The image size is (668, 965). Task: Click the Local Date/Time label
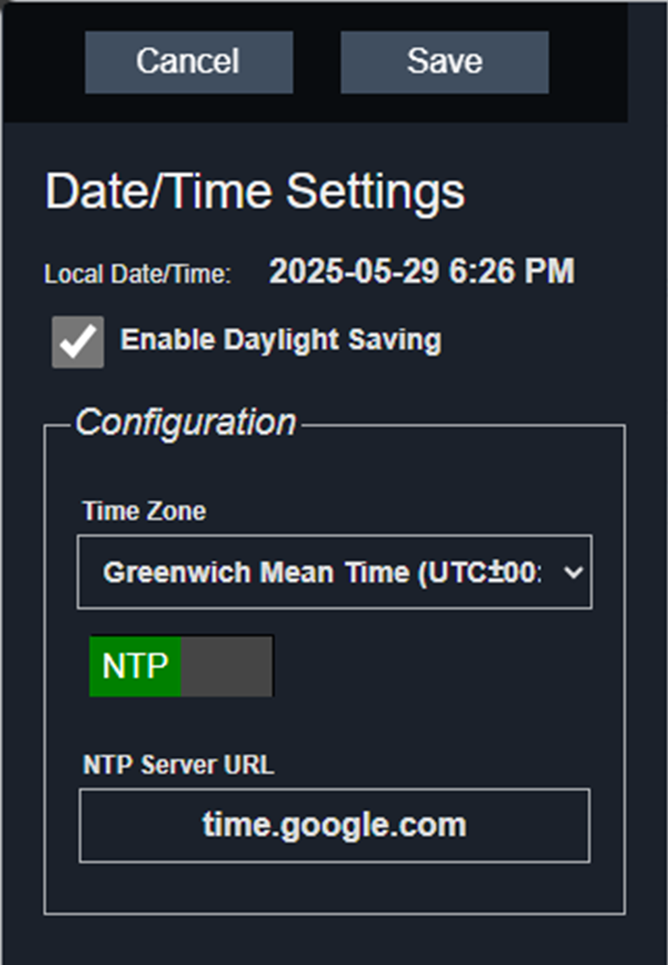[x=137, y=274]
